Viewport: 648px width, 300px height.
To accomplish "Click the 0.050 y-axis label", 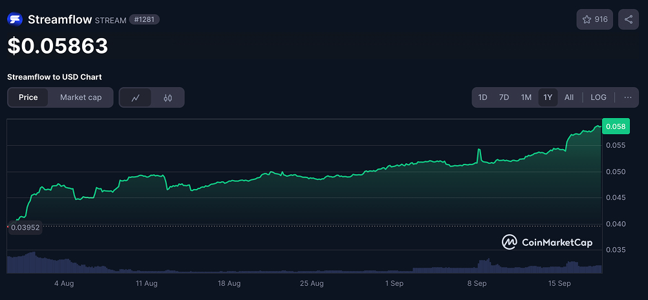I will pos(616,172).
